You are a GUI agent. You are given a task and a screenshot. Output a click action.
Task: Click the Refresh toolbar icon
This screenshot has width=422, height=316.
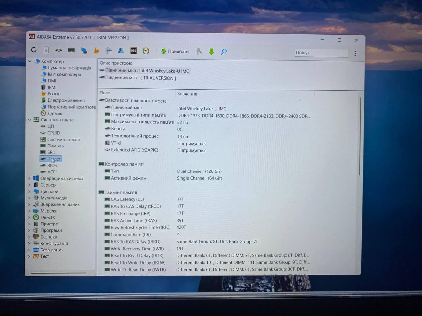[34, 50]
